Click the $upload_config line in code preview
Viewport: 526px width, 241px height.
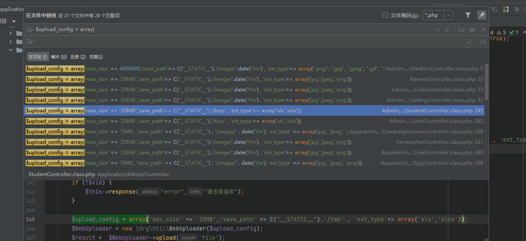click(269, 219)
